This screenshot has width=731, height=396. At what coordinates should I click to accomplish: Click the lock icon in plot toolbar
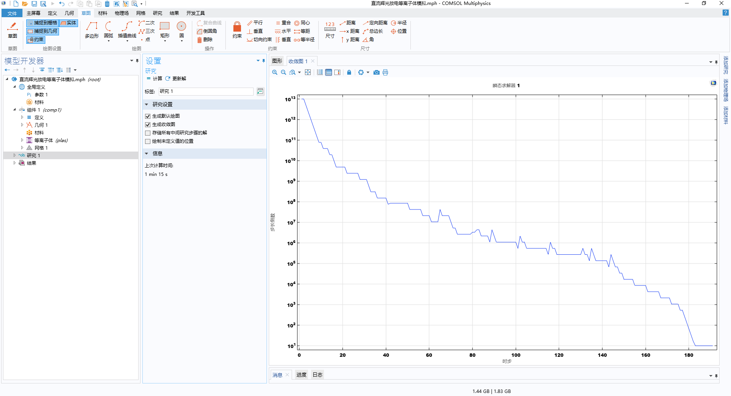[349, 72]
